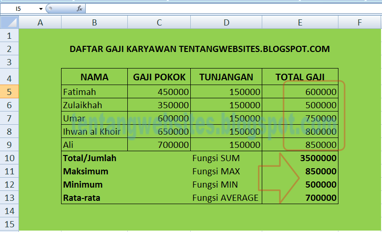The image size is (382, 232).
Task: Select column D header
Action: (226, 22)
